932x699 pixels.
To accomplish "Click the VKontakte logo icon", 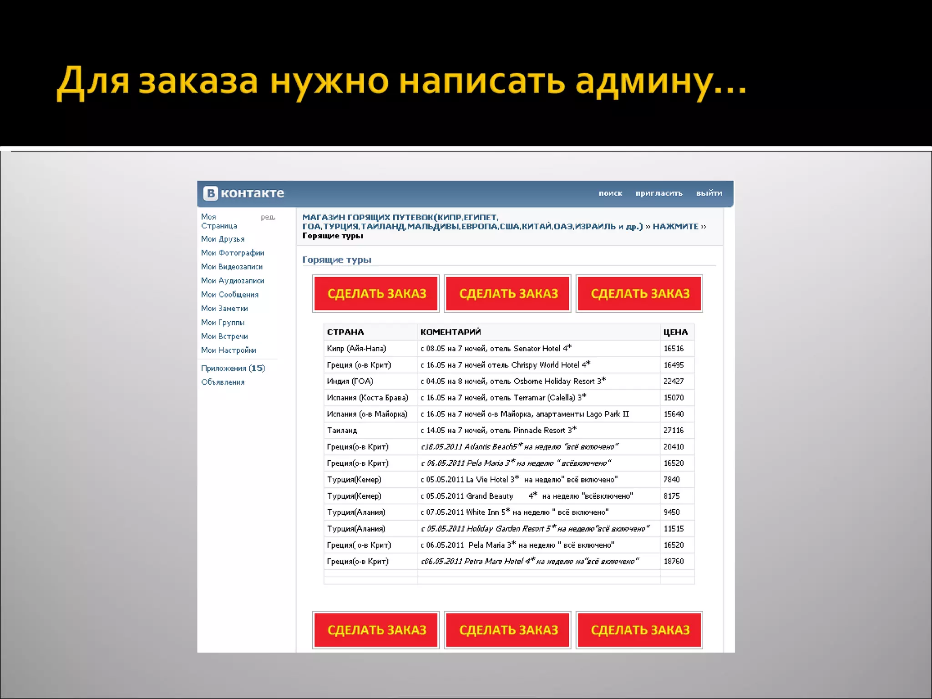I will coord(210,193).
